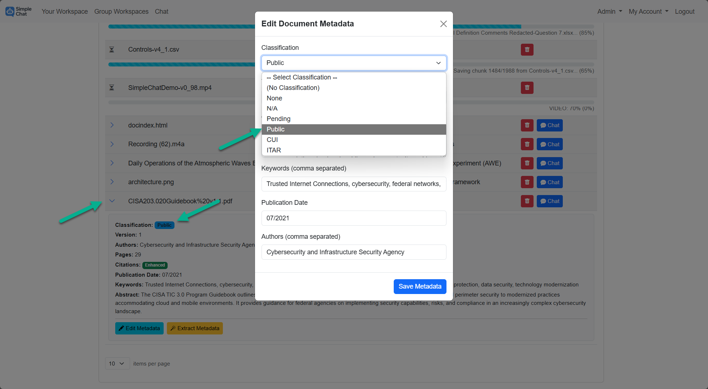Expand details for Recording (62).m4a
The width and height of the screenshot is (708, 389).
coord(112,144)
